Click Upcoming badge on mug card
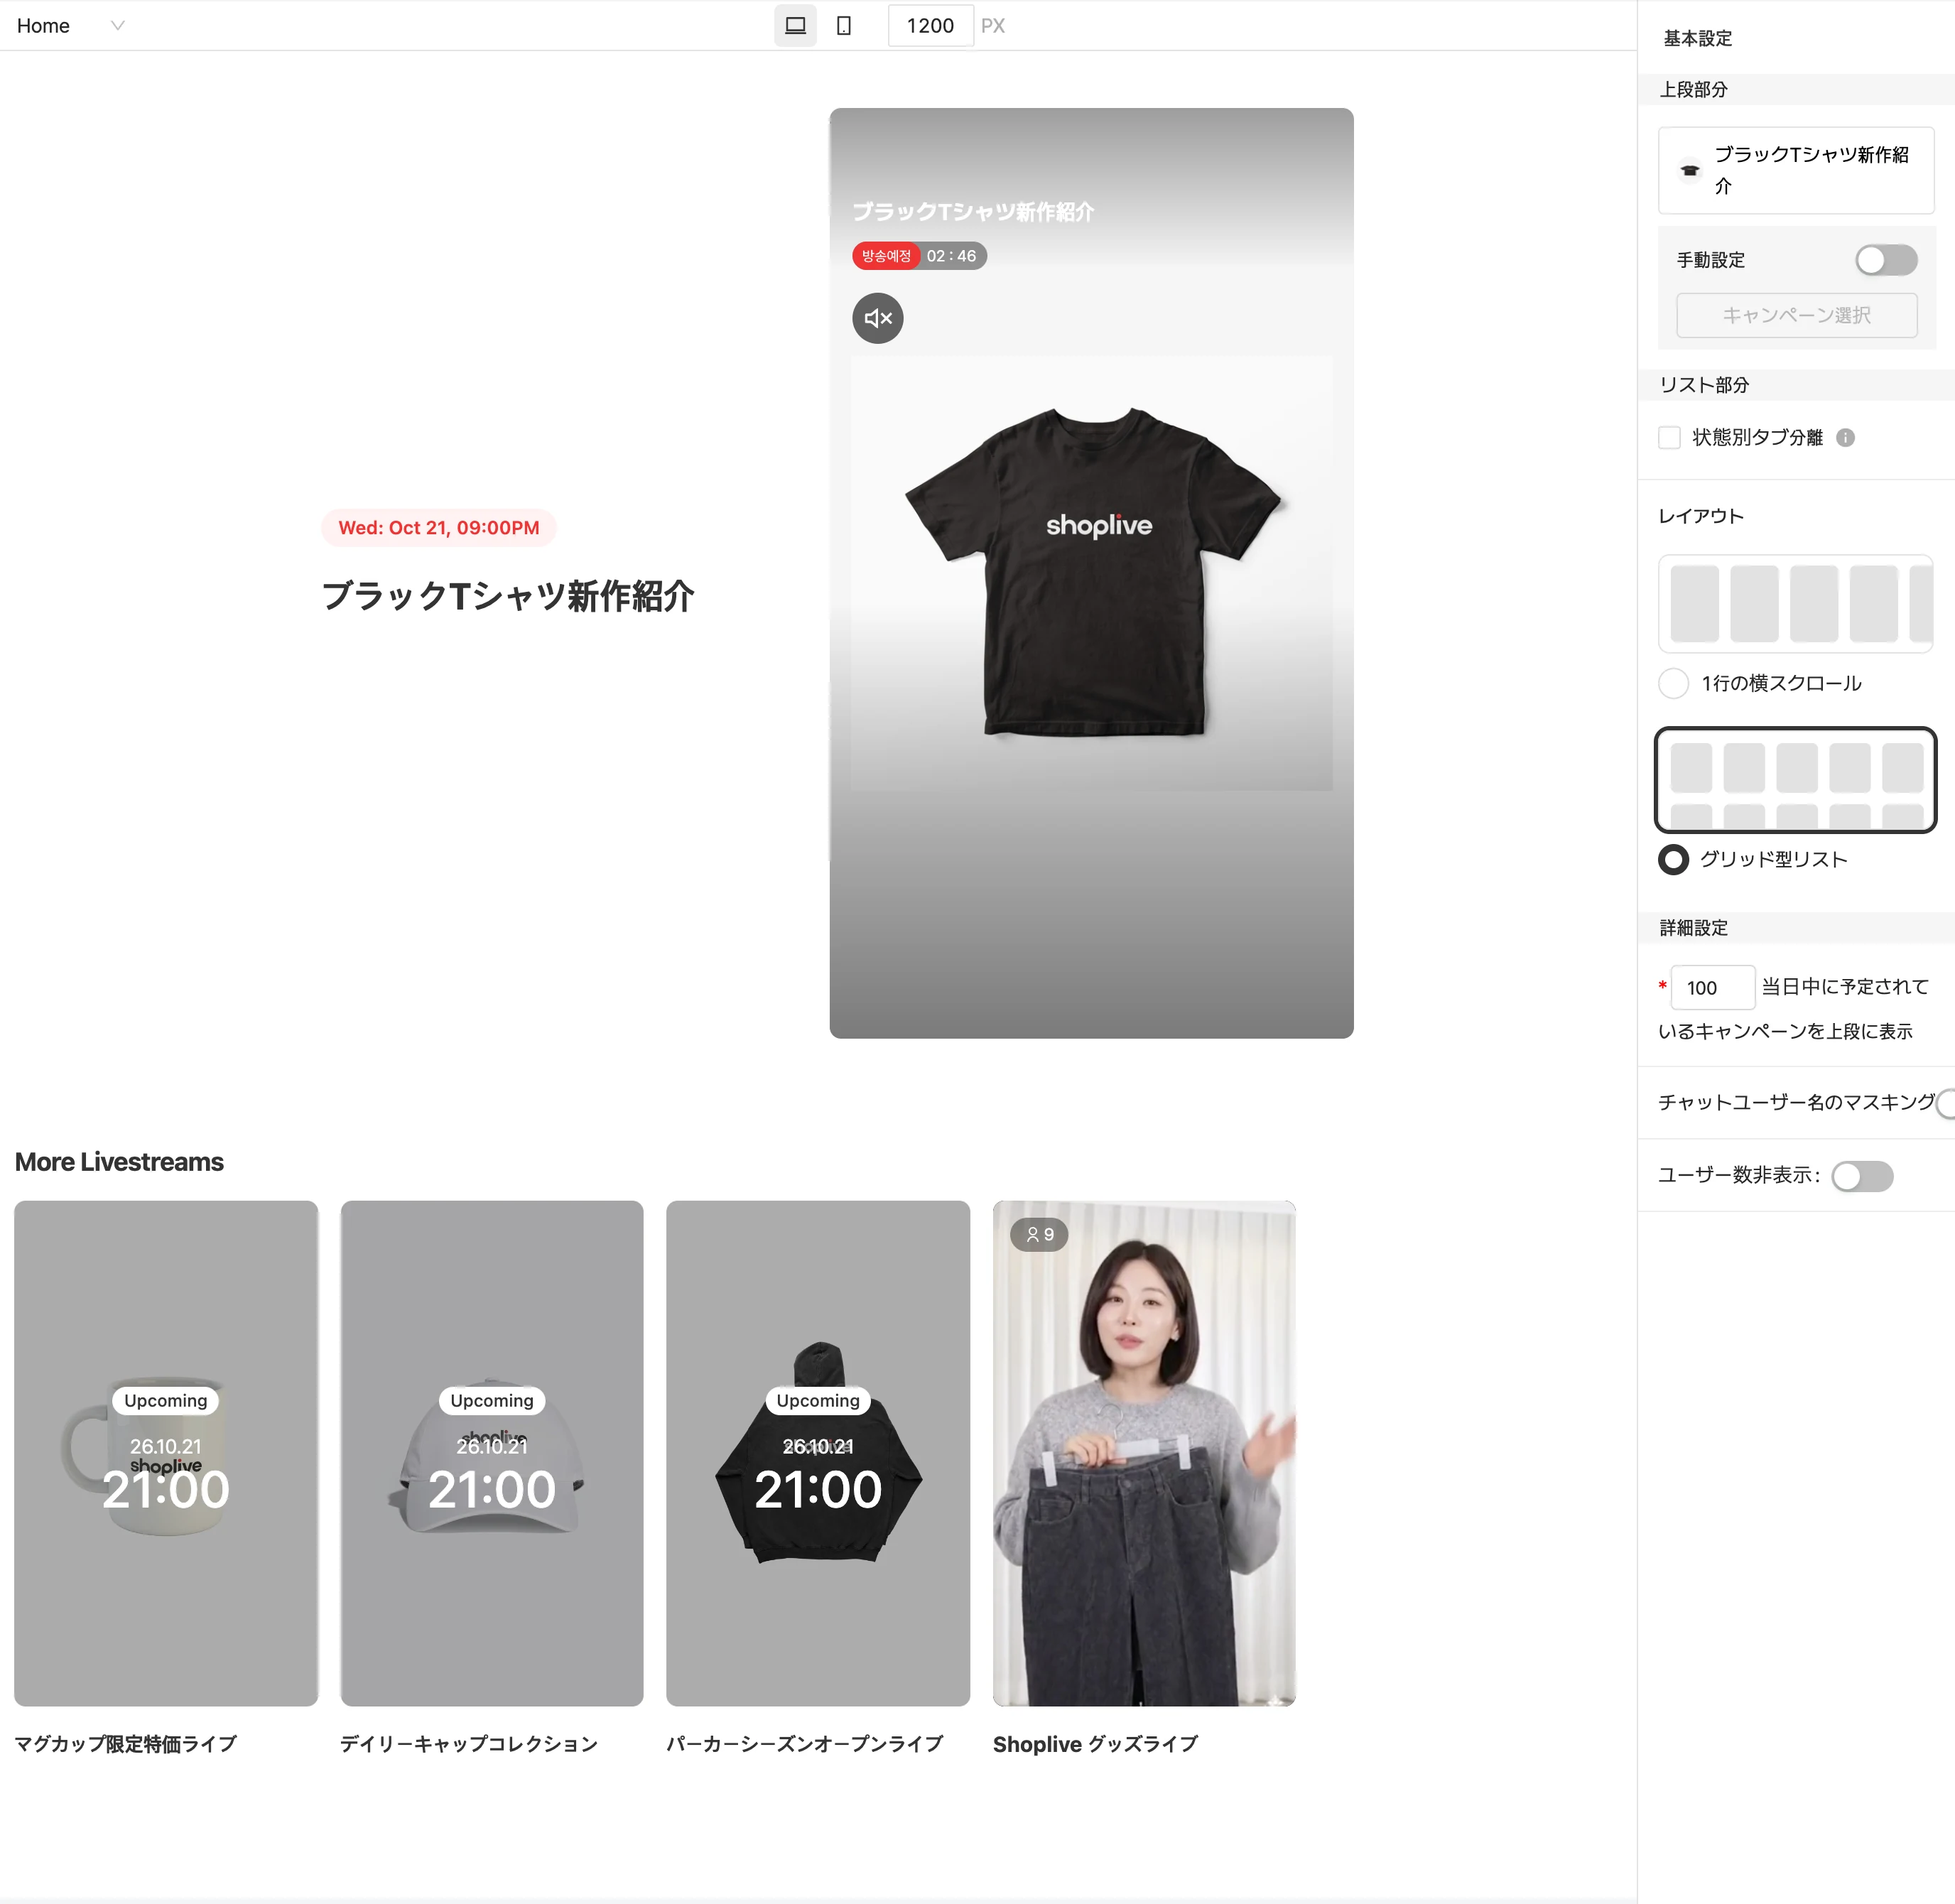1955x1904 pixels. (166, 1400)
